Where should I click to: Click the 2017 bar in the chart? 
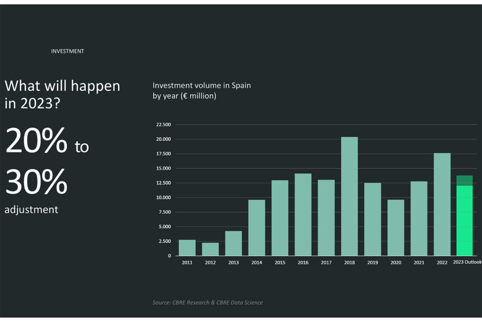click(x=326, y=218)
